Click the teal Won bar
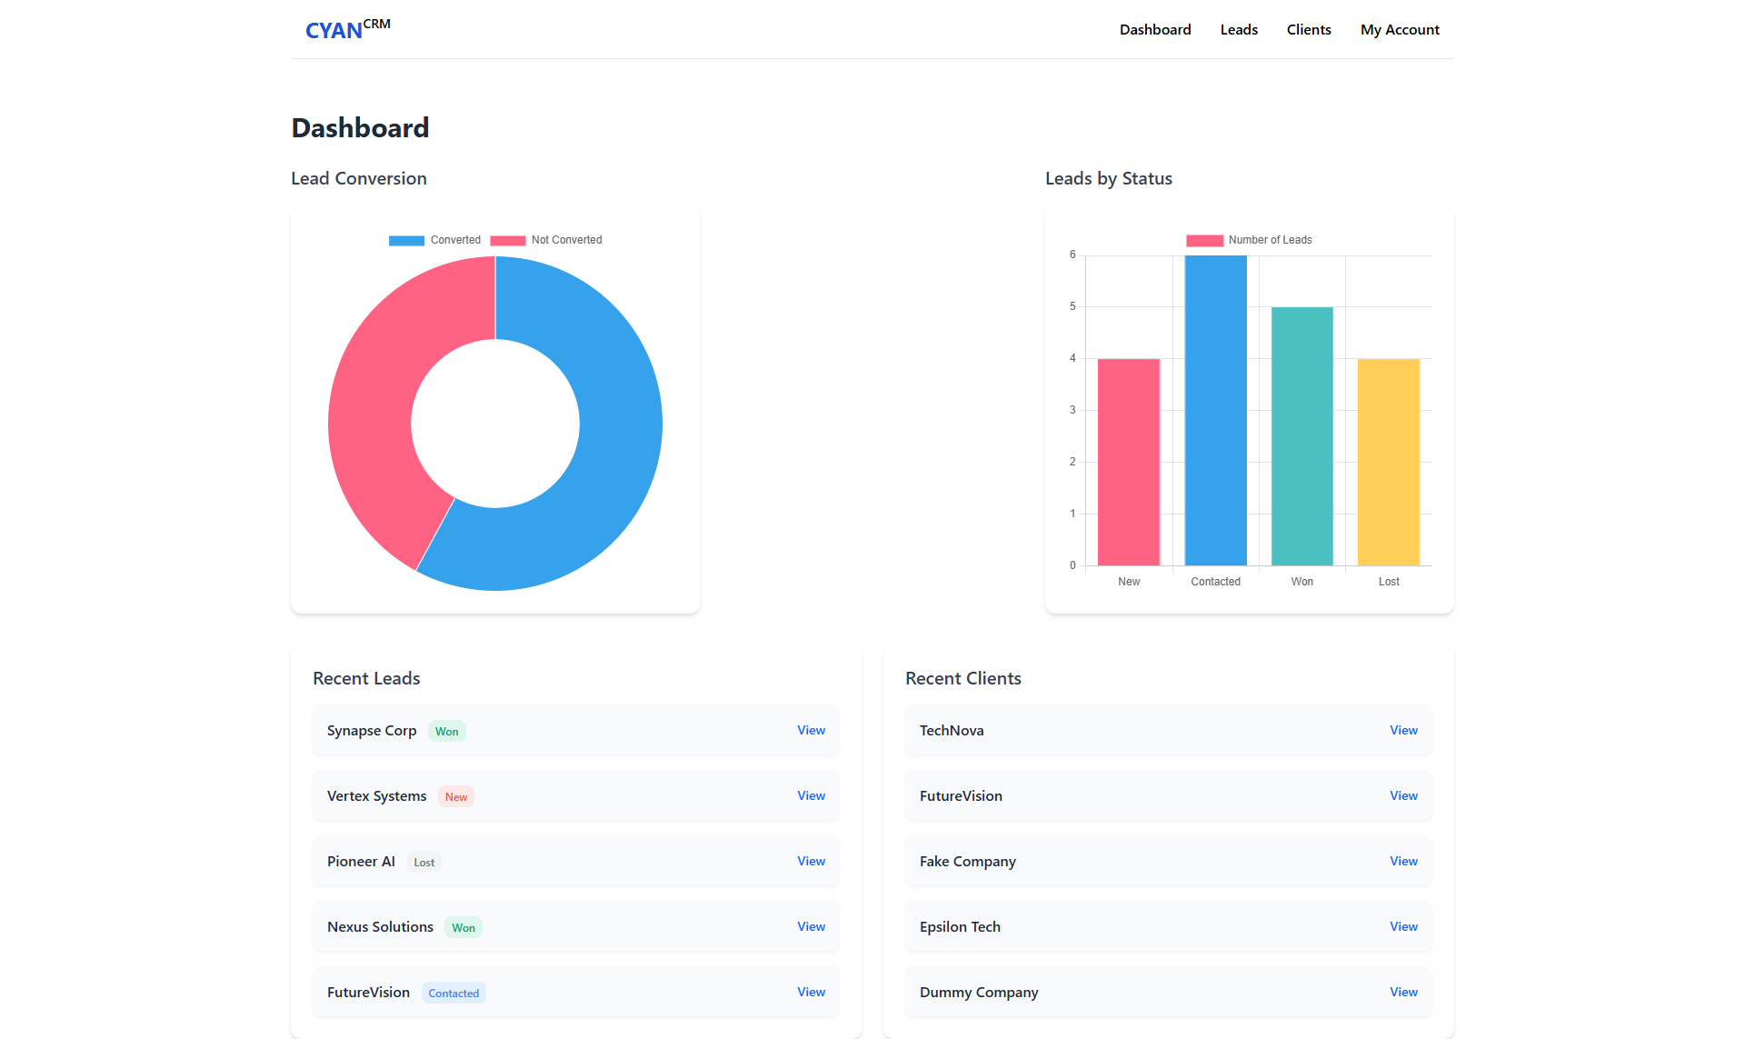1745x1039 pixels. point(1302,436)
